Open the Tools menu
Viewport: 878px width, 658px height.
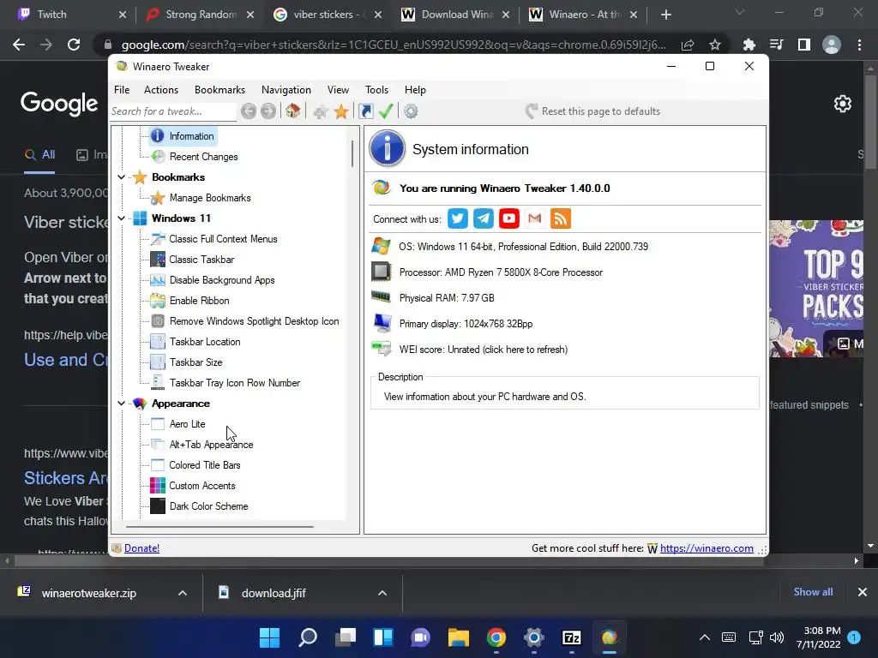pos(377,89)
